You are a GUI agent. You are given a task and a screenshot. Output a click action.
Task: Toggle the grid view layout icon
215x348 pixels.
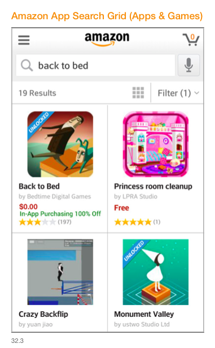point(138,93)
